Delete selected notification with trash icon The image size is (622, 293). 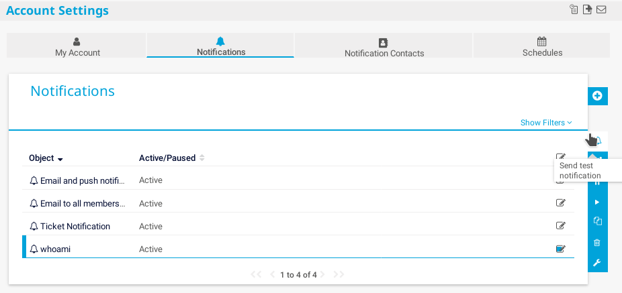pyautogui.click(x=597, y=243)
